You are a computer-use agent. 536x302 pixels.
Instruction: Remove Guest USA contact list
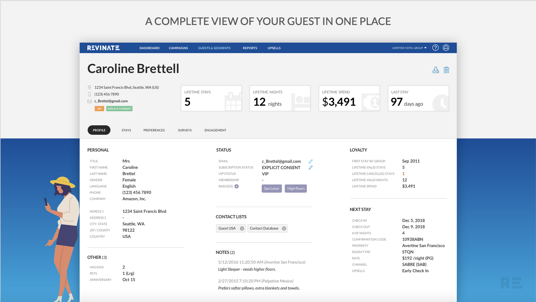[242, 228]
